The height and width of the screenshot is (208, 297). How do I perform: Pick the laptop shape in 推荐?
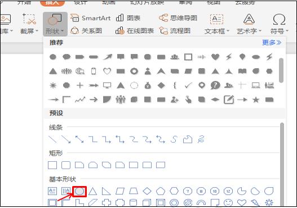pyautogui.click(x=256, y=86)
